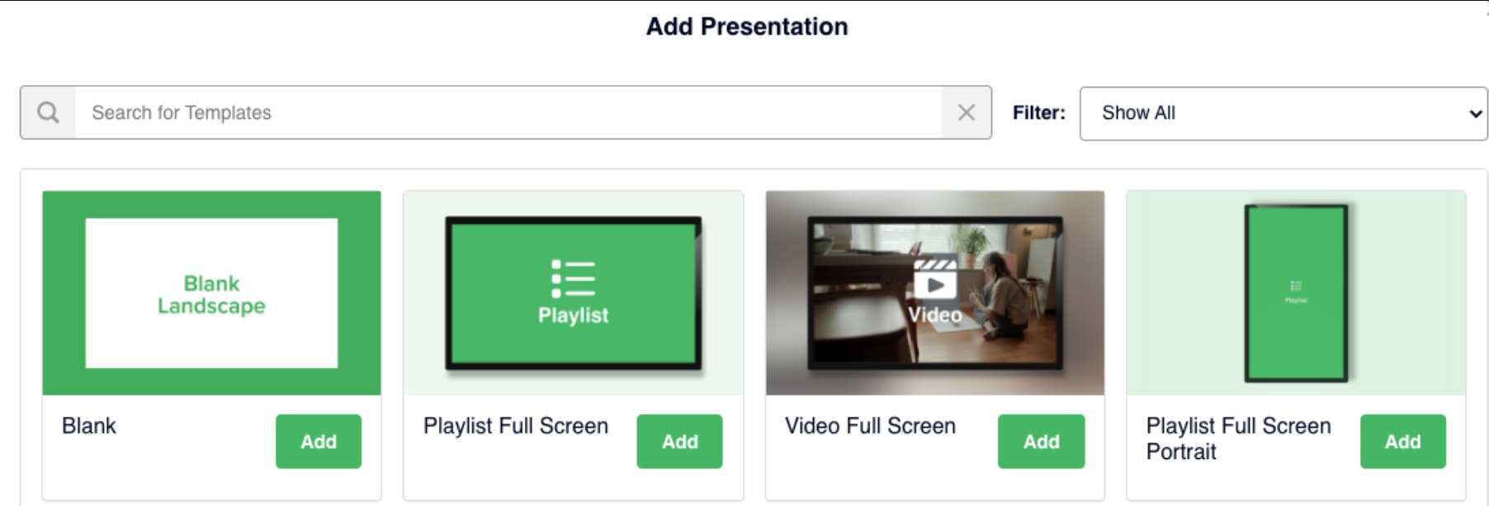This screenshot has width=1489, height=506.
Task: Click the Video clapperboard play icon
Action: (935, 281)
